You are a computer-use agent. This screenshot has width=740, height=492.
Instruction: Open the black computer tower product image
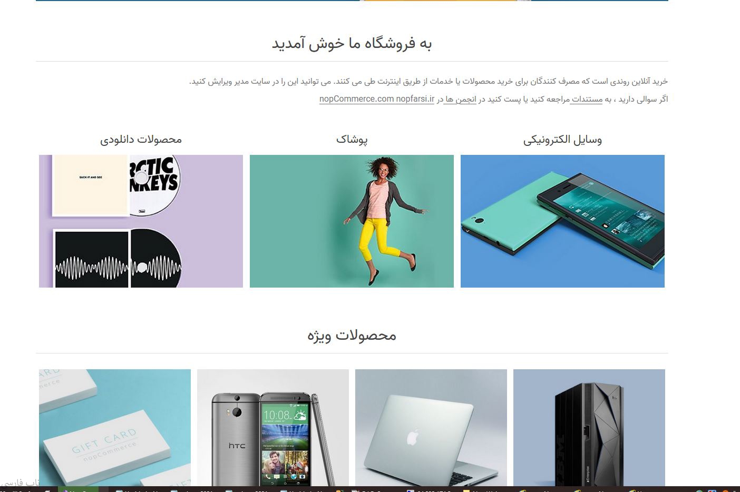(589, 427)
